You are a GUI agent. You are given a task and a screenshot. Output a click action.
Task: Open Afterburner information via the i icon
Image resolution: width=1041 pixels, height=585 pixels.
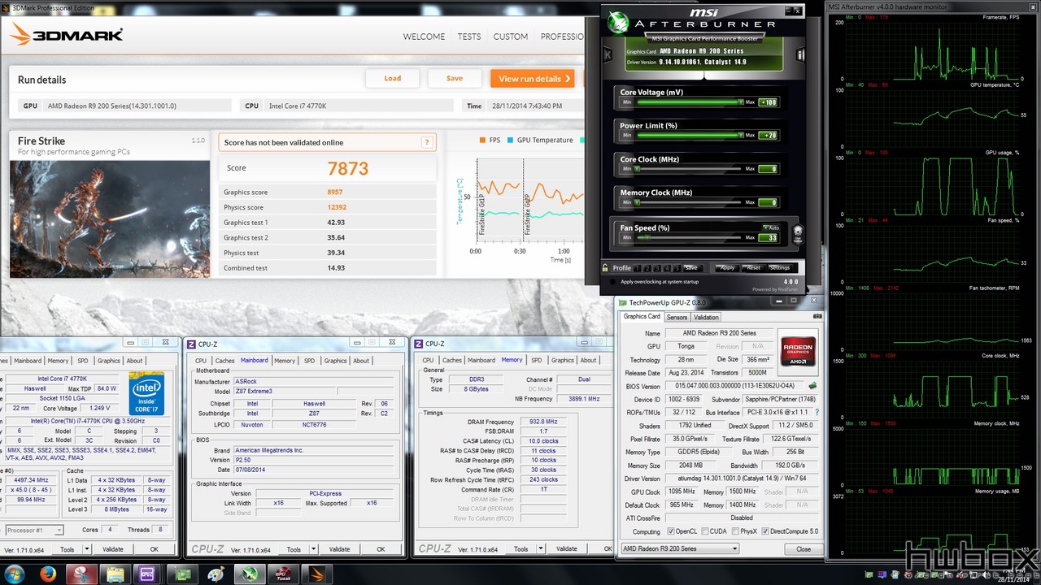pos(799,54)
